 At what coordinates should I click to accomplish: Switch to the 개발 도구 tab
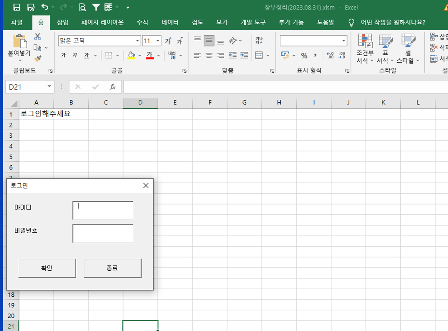click(x=253, y=22)
